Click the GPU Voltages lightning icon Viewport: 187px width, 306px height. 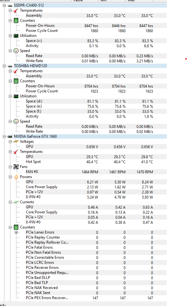tap(16, 141)
